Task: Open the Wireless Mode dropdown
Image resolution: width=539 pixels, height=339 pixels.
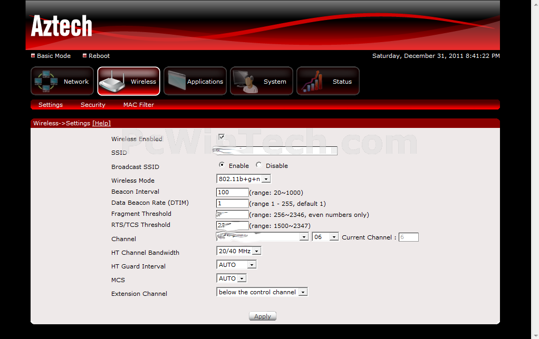Action: click(x=244, y=179)
